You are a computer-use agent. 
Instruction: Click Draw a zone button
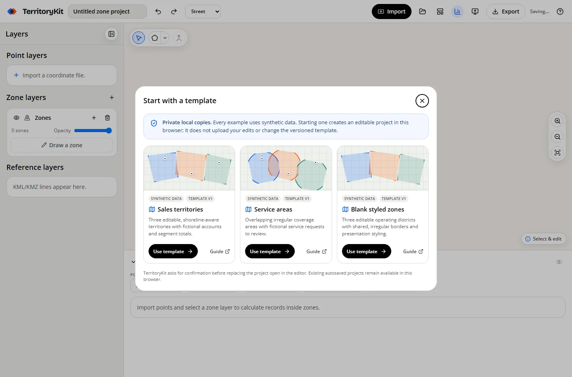[62, 145]
